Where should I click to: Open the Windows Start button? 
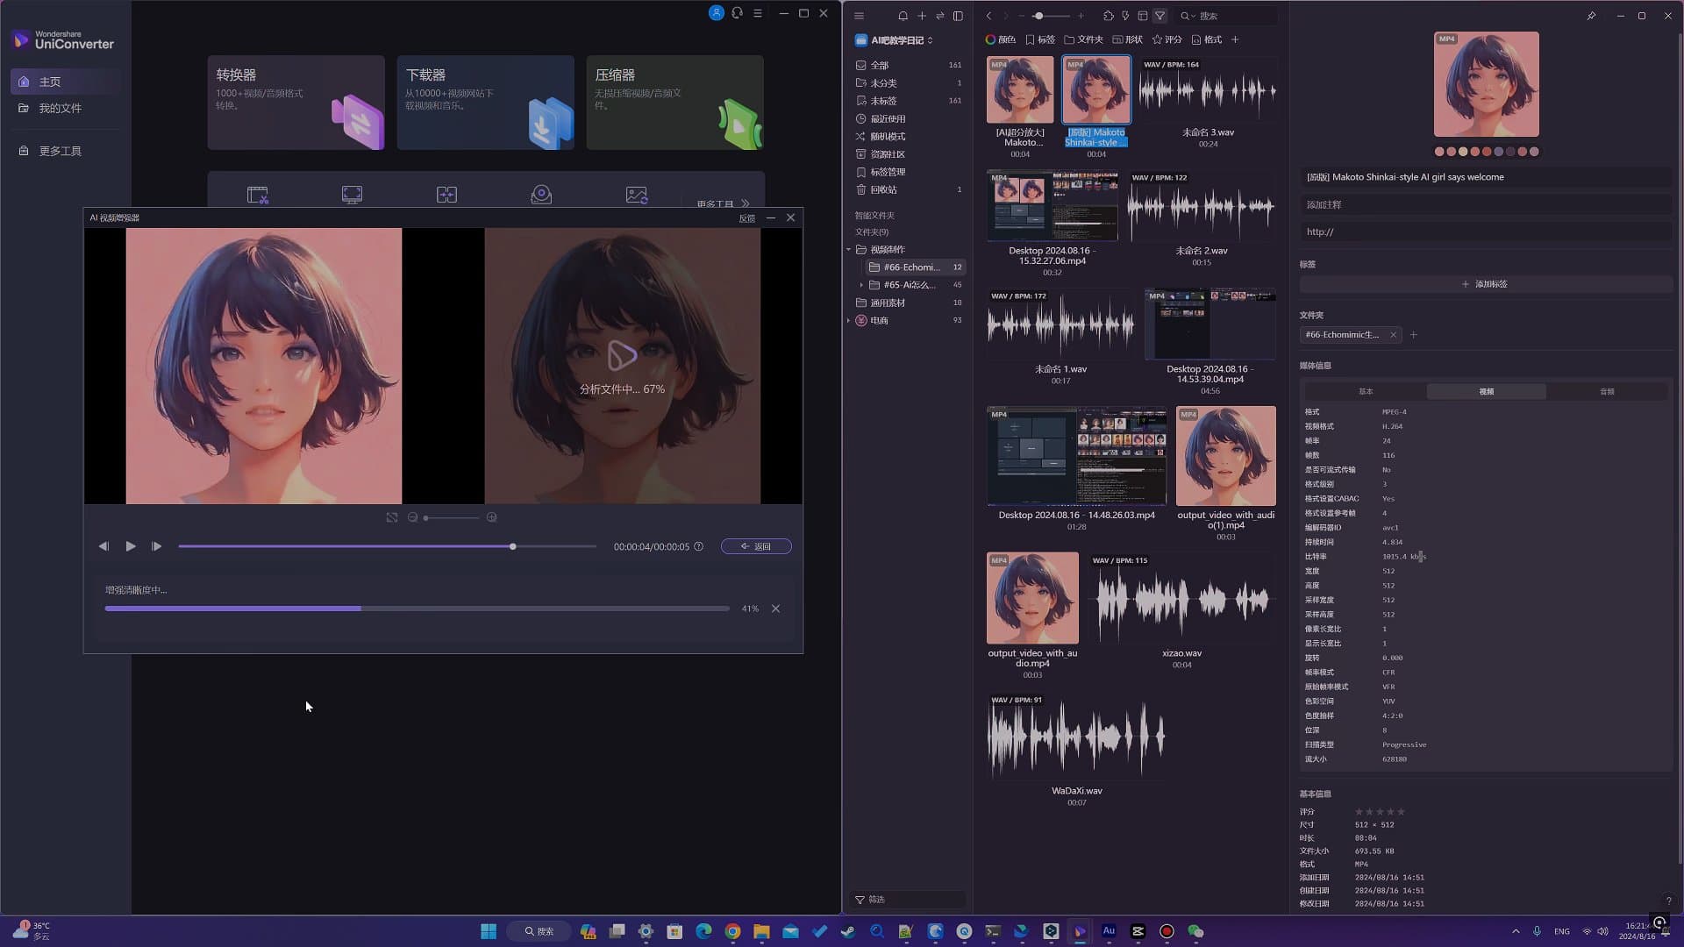(x=489, y=931)
